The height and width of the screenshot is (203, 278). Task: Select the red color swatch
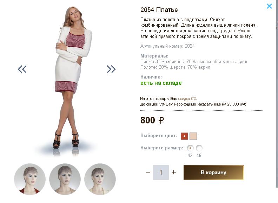coord(184,136)
